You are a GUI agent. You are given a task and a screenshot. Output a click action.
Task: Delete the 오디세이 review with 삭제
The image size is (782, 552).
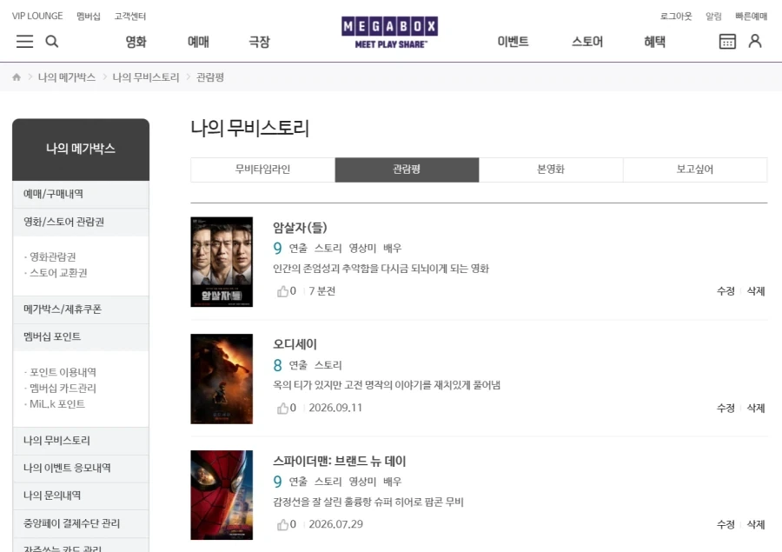coord(756,409)
